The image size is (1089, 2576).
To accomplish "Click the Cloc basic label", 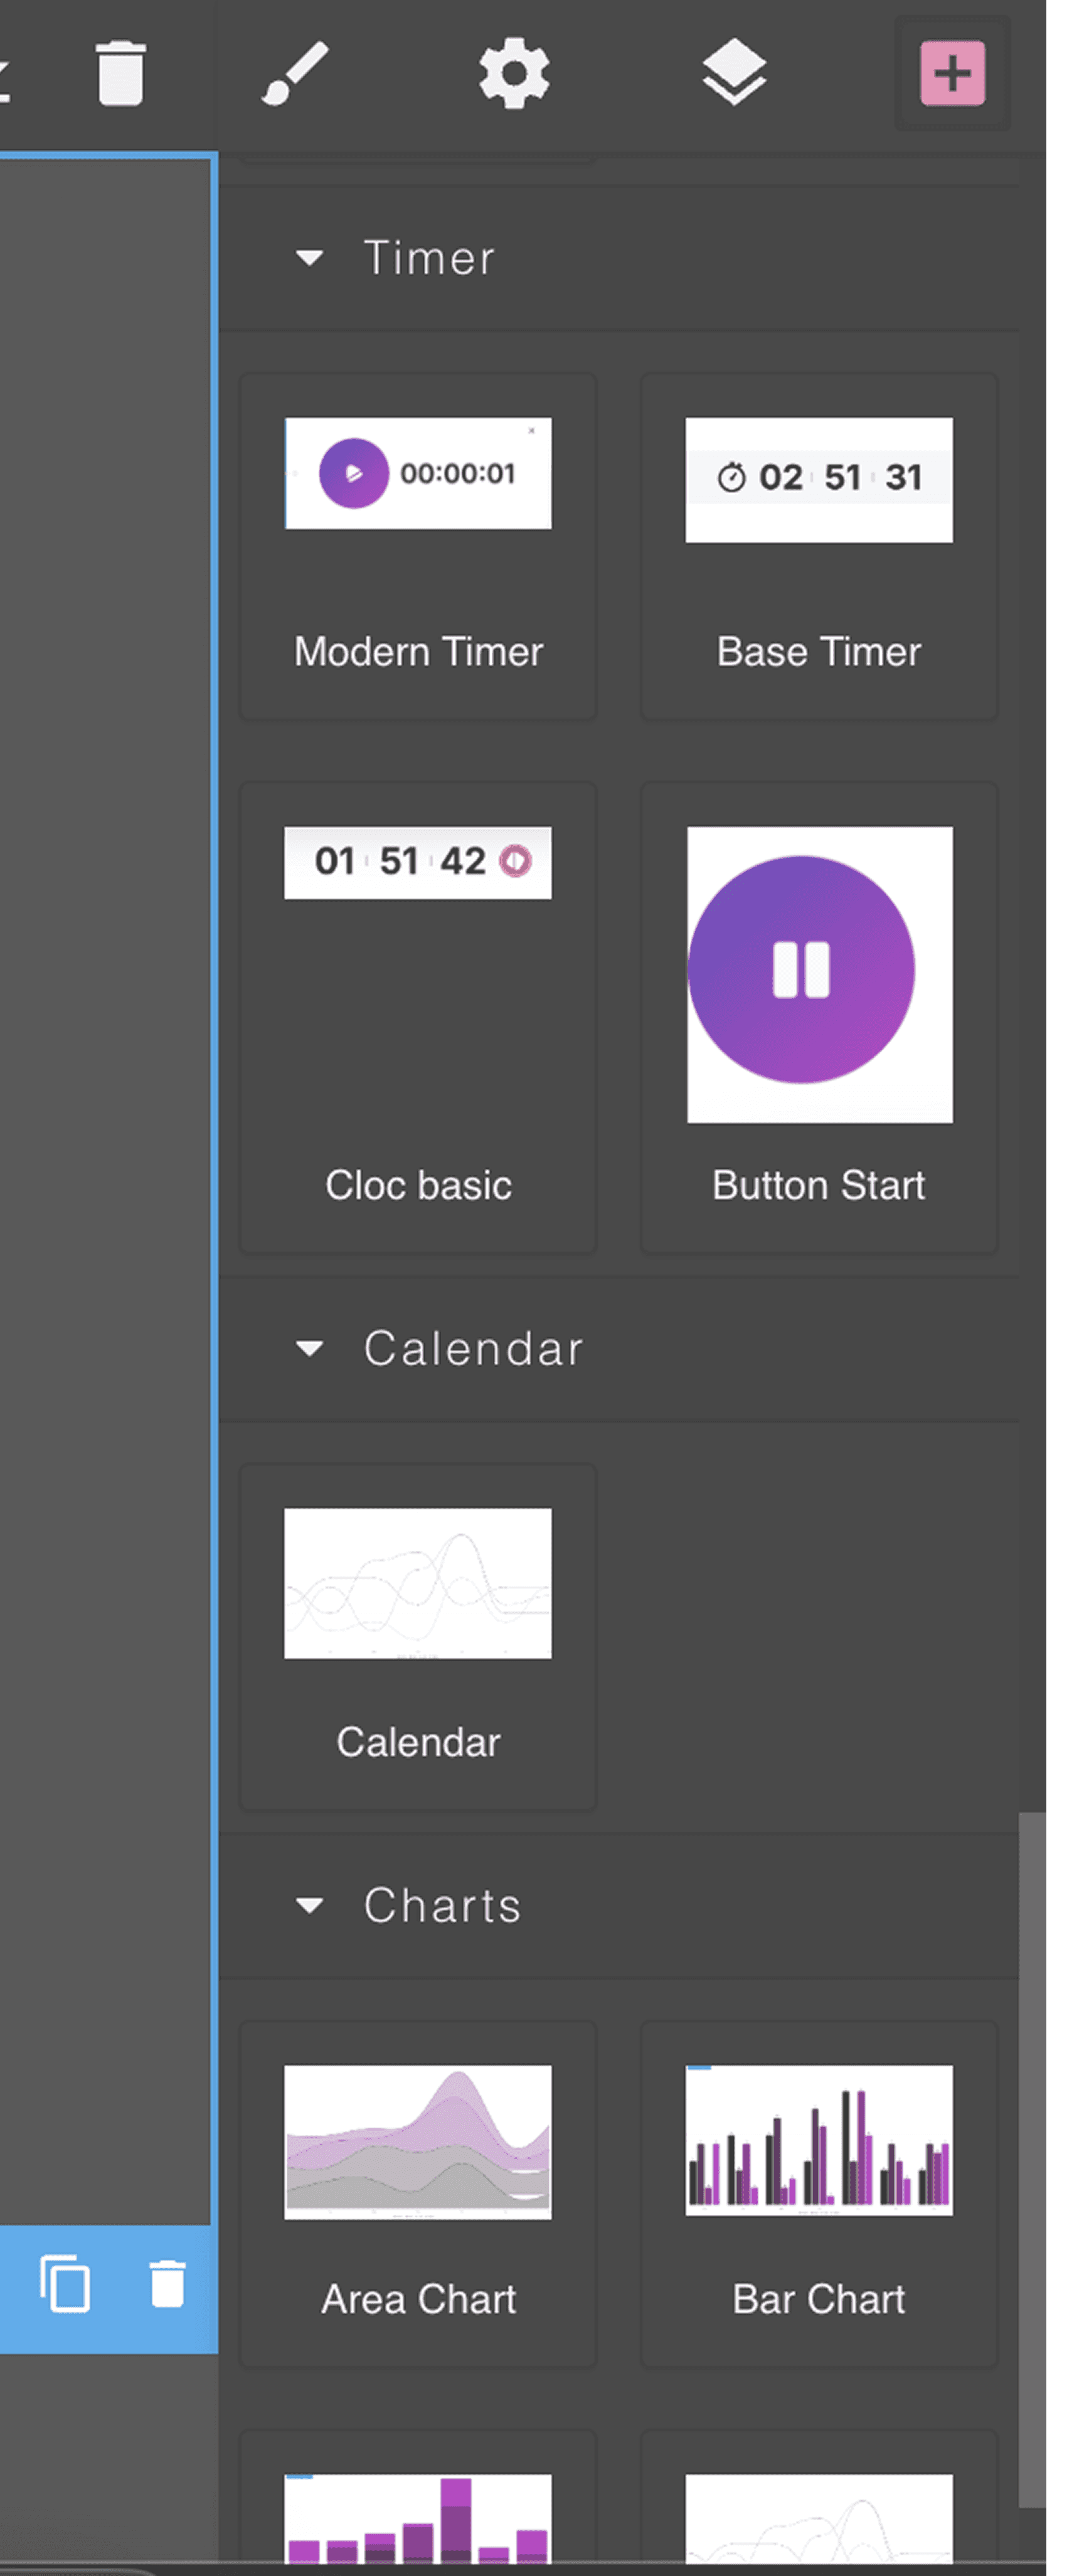I will (x=418, y=1186).
